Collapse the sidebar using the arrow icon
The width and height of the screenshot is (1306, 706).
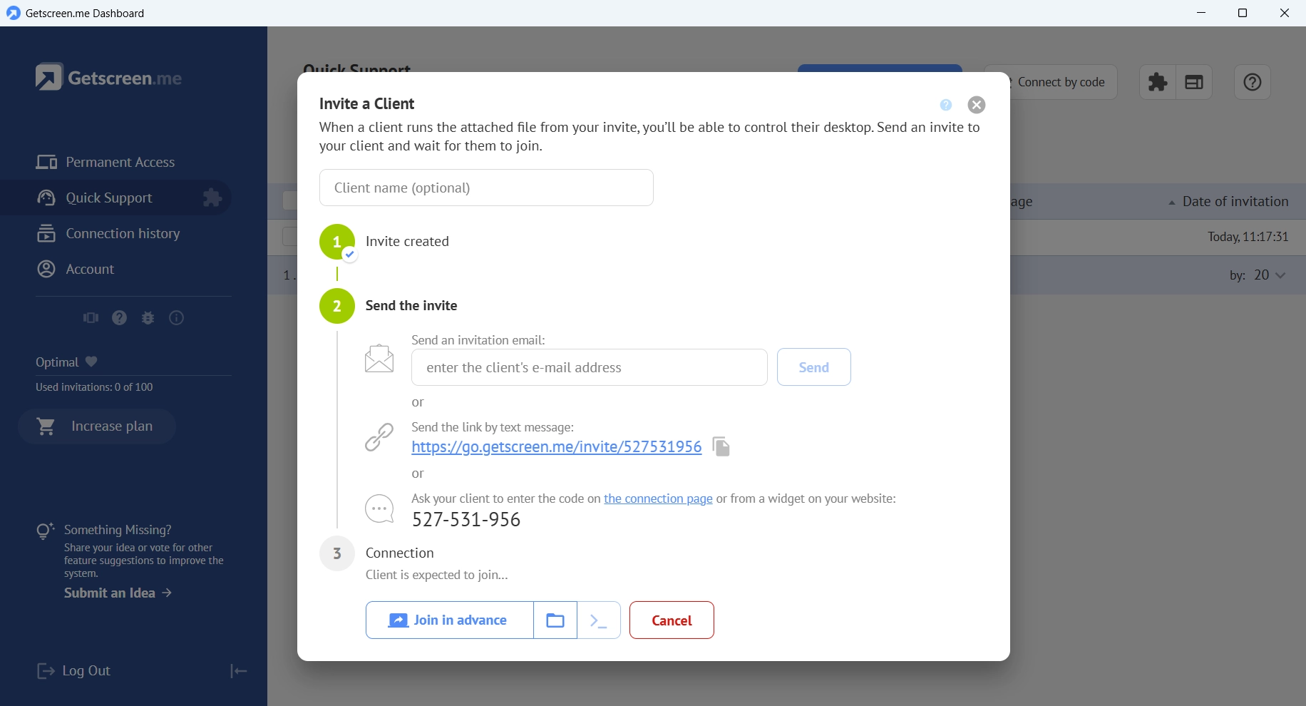tap(238, 671)
